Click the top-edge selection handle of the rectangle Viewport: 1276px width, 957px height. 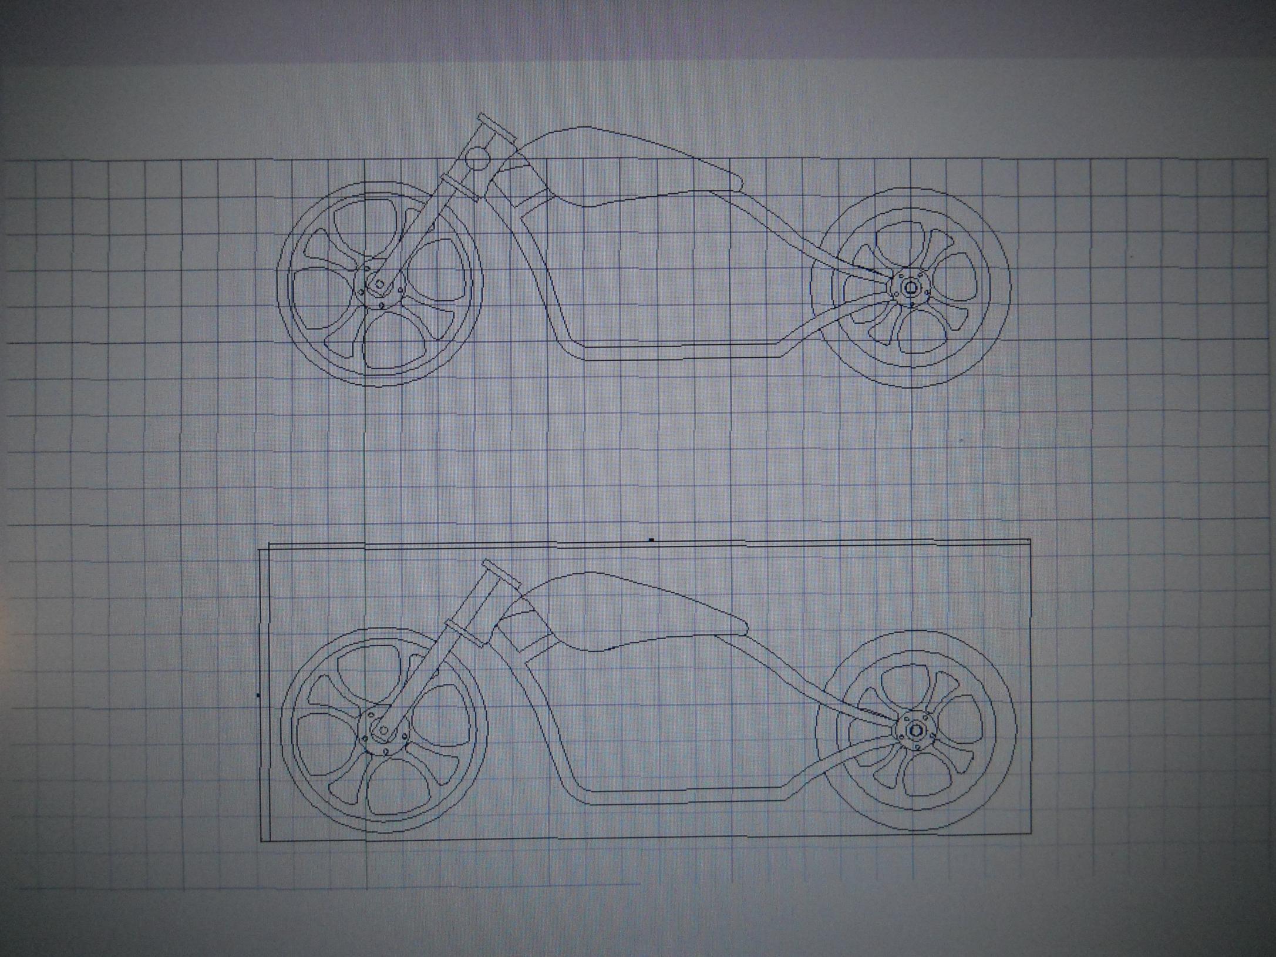click(651, 539)
